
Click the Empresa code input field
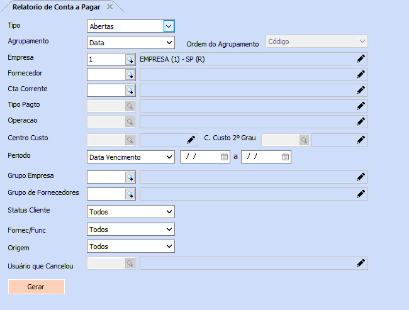[x=105, y=59]
